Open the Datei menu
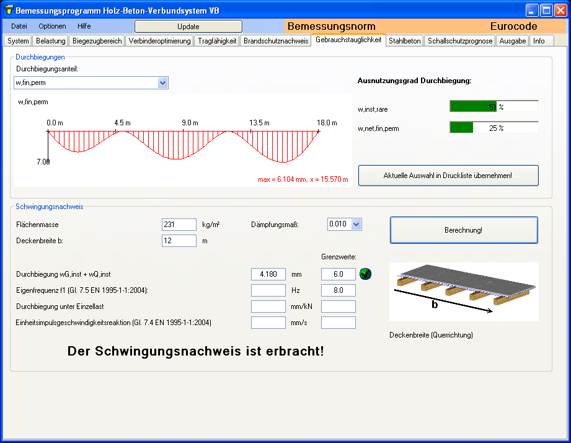The image size is (571, 443). point(19,26)
